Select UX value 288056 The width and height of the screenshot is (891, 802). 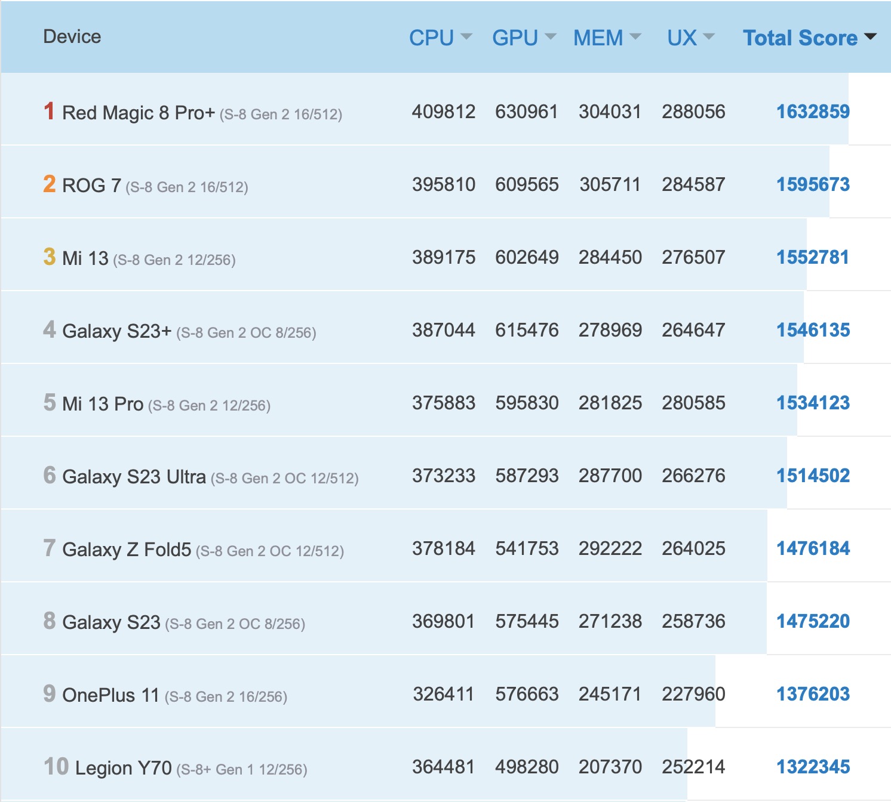point(693,112)
